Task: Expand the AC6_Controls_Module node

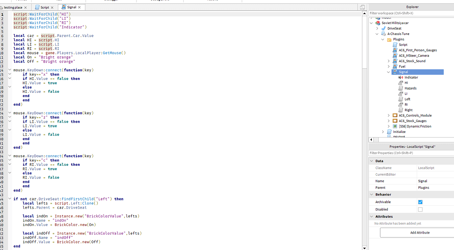Action: (x=389, y=115)
